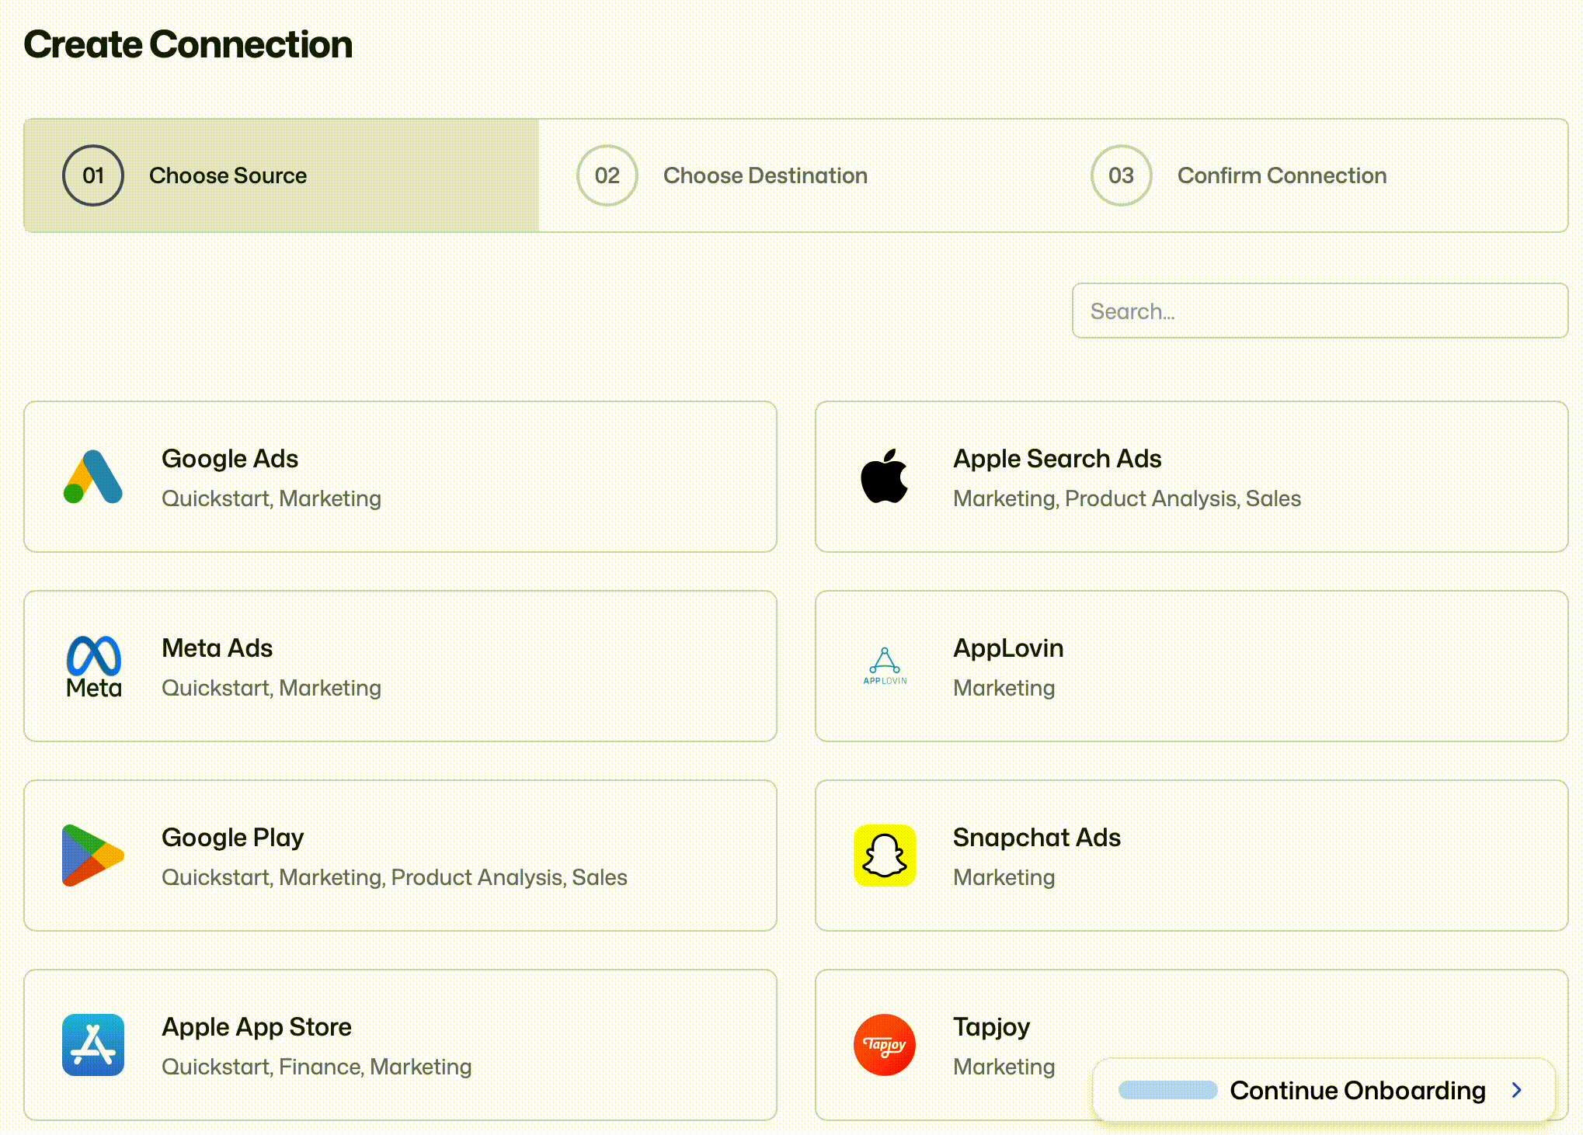Choose the AppLovin source name
This screenshot has width=1583, height=1135.
click(x=1008, y=648)
